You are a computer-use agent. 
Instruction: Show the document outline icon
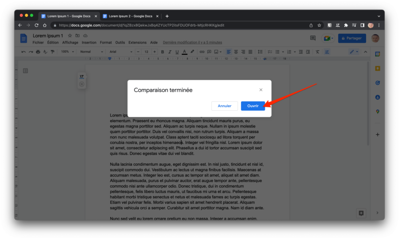25,71
